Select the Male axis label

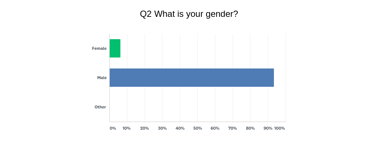(x=102, y=78)
